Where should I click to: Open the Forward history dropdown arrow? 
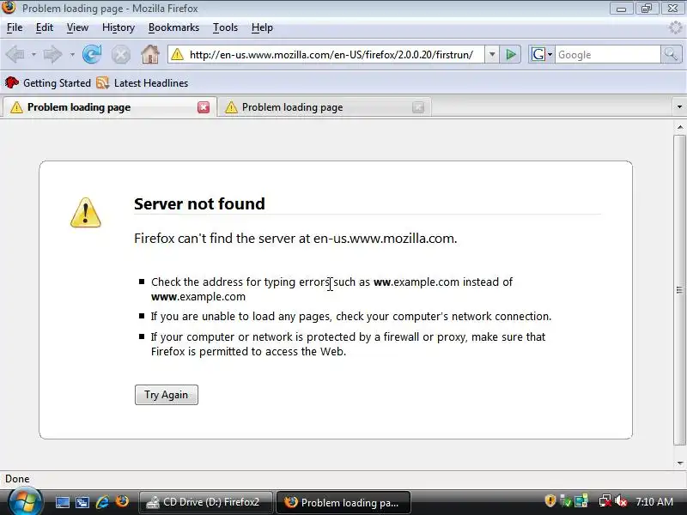point(72,55)
